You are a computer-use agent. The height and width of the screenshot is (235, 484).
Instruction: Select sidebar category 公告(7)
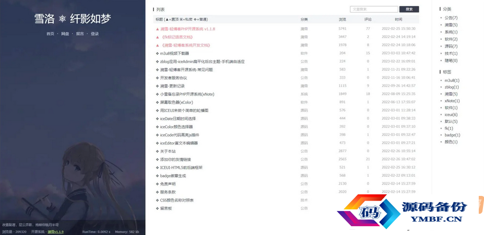451,18
